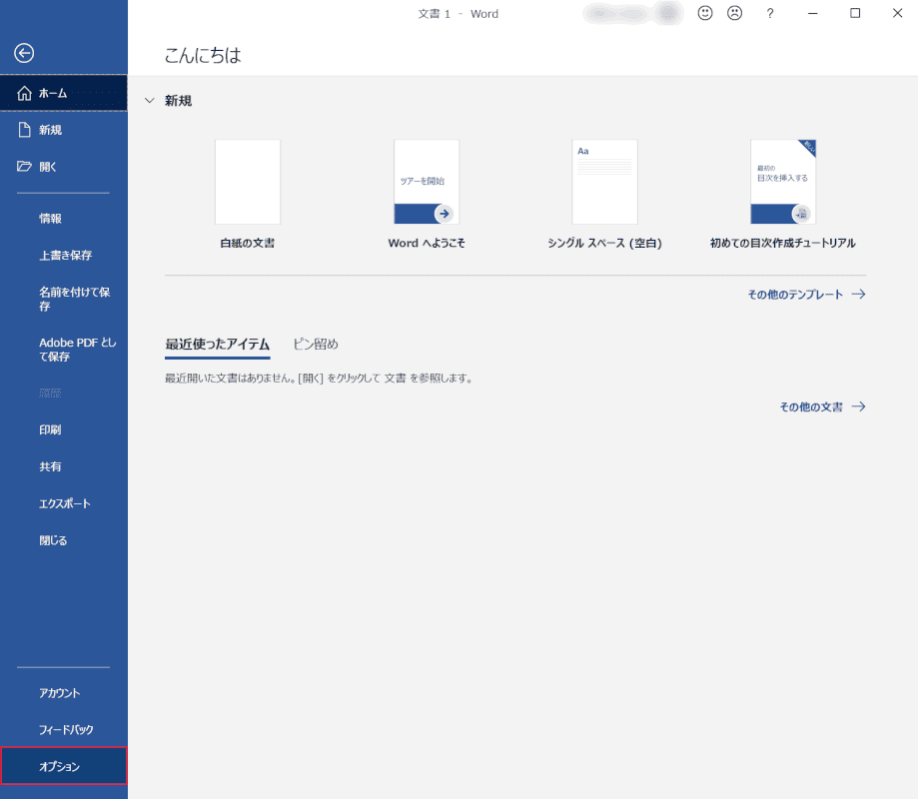Image resolution: width=918 pixels, height=799 pixels.
Task: Open the 情報 page
Action: (x=64, y=219)
